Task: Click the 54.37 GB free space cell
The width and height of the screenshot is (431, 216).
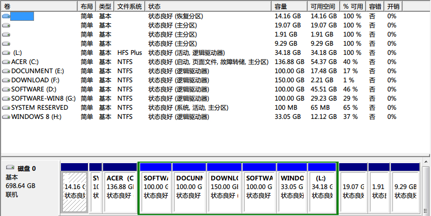Action: coord(324,62)
